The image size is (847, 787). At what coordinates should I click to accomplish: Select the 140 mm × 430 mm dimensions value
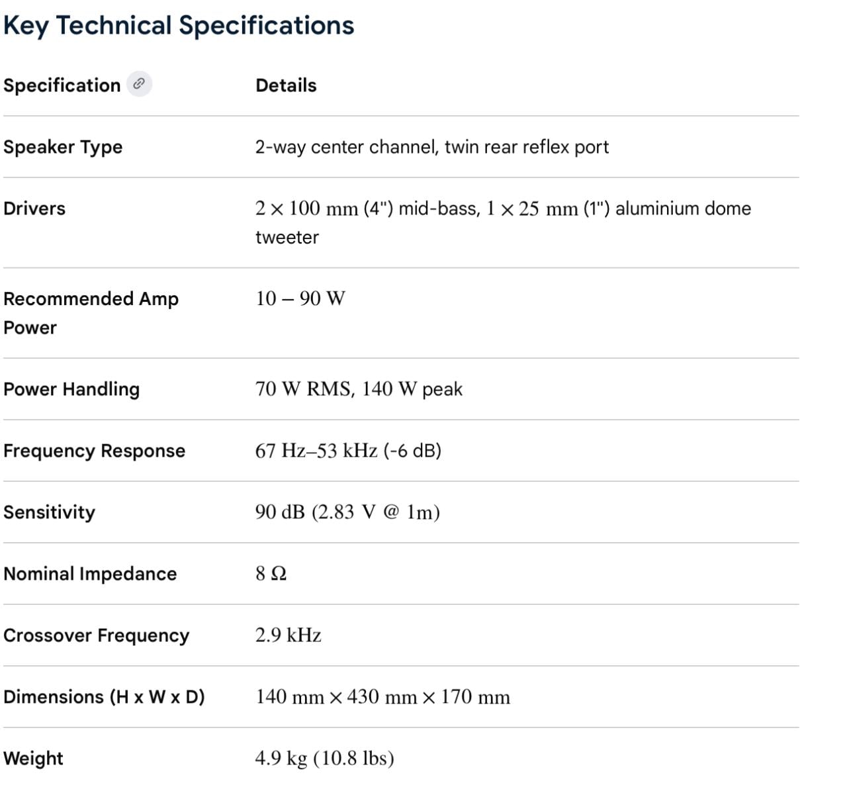[382, 697]
